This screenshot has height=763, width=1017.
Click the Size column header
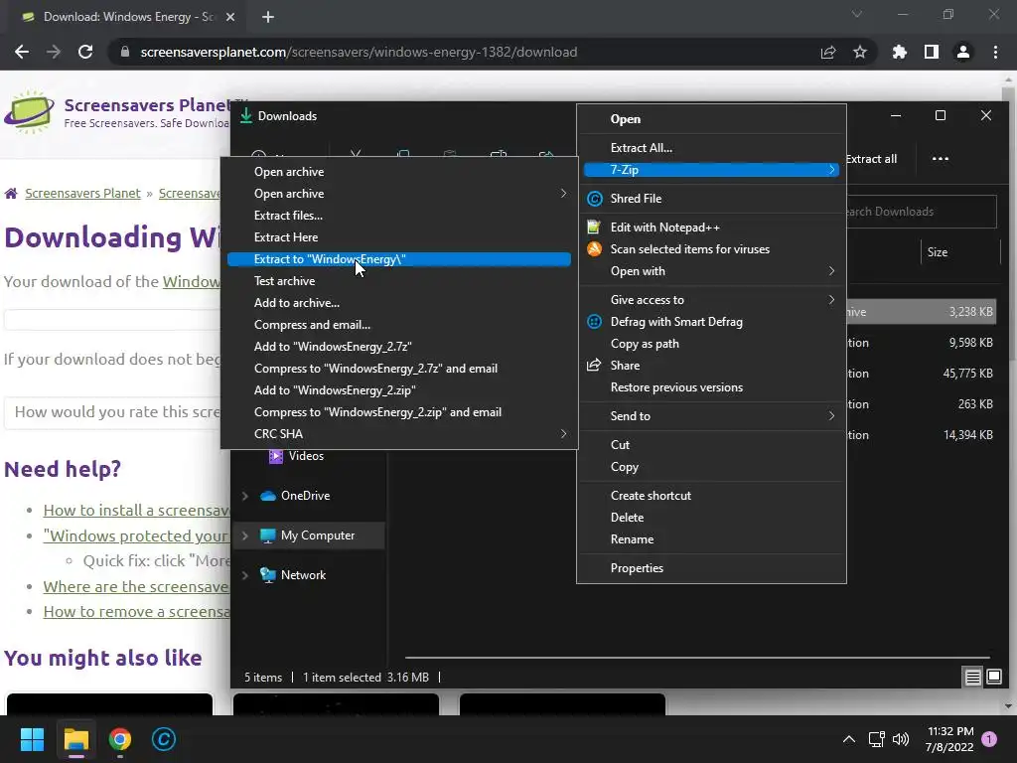point(938,252)
